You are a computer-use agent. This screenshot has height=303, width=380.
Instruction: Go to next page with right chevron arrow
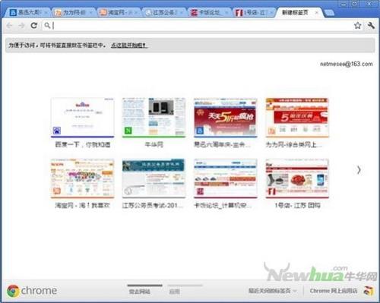tap(359, 170)
